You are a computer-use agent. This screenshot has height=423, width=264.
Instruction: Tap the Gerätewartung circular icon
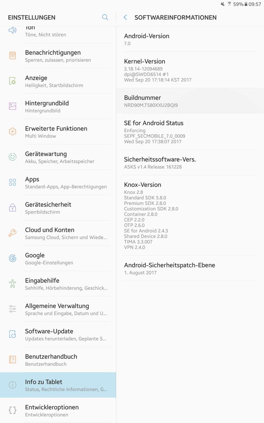13,157
